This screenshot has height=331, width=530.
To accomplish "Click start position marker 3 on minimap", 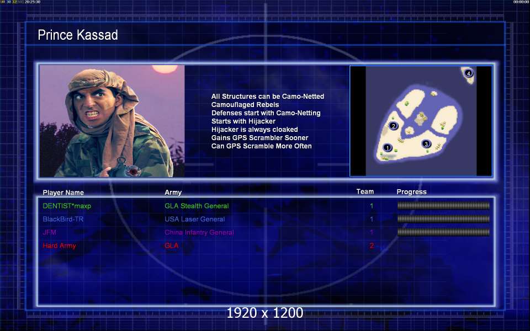I will tap(426, 143).
